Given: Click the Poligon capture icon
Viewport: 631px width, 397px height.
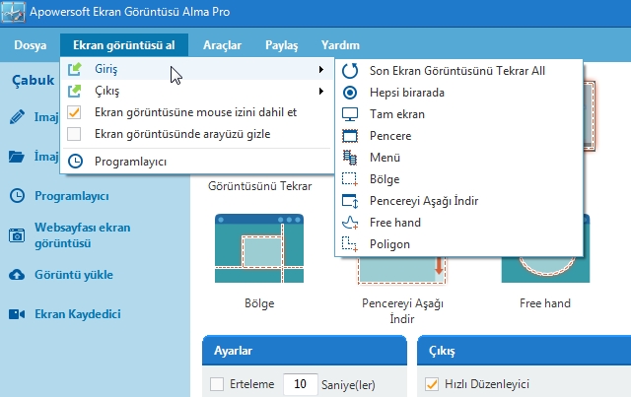Looking at the screenshot, I should [x=349, y=244].
